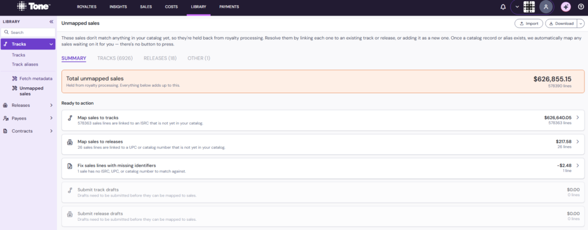This screenshot has height=230, width=588.
Task: Switch to the Summary tab
Action: point(74,58)
